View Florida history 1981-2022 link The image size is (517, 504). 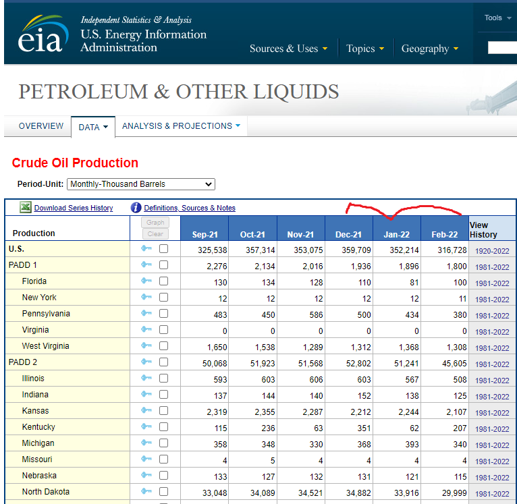pos(492,283)
